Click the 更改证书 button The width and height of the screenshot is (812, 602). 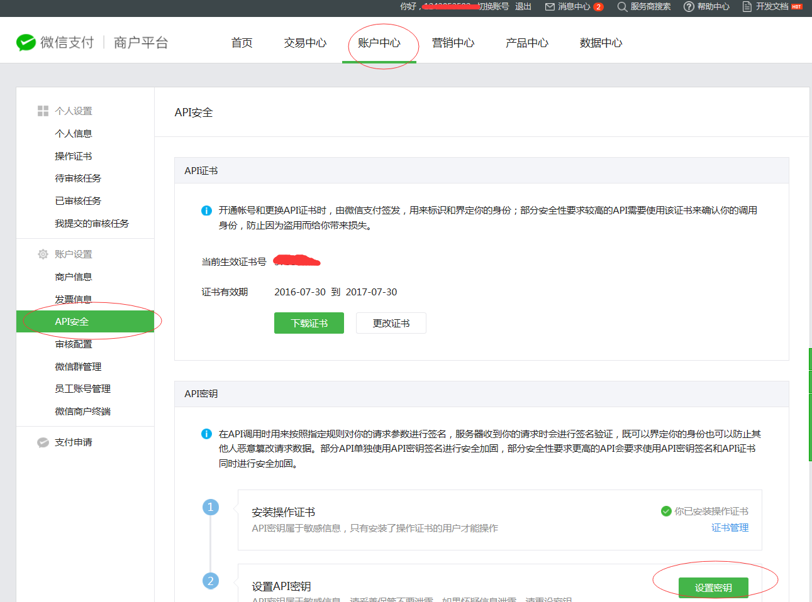click(391, 323)
